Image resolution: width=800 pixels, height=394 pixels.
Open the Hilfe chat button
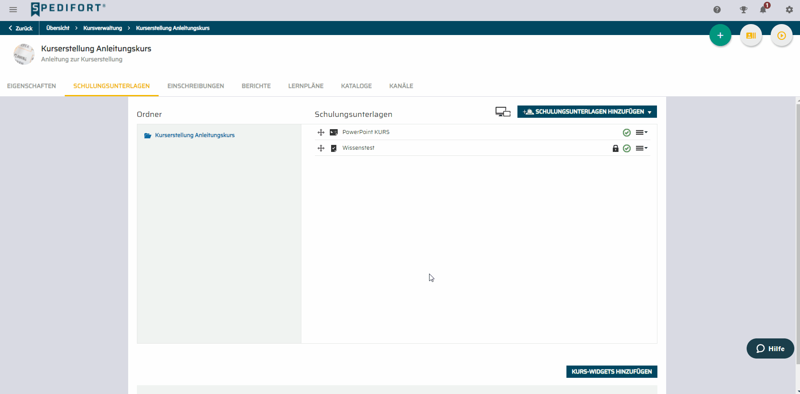[x=770, y=348]
